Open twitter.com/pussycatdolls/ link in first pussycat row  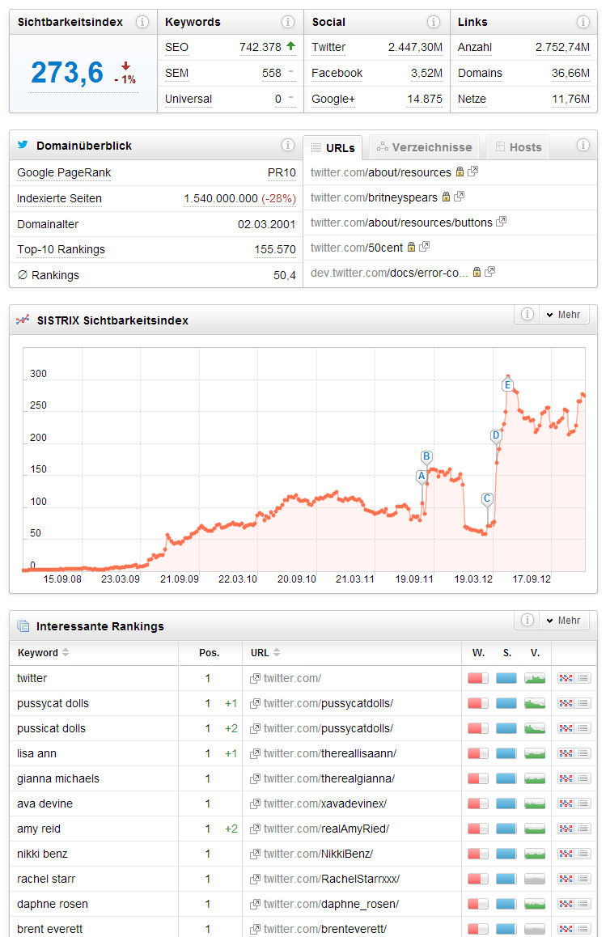pos(328,703)
